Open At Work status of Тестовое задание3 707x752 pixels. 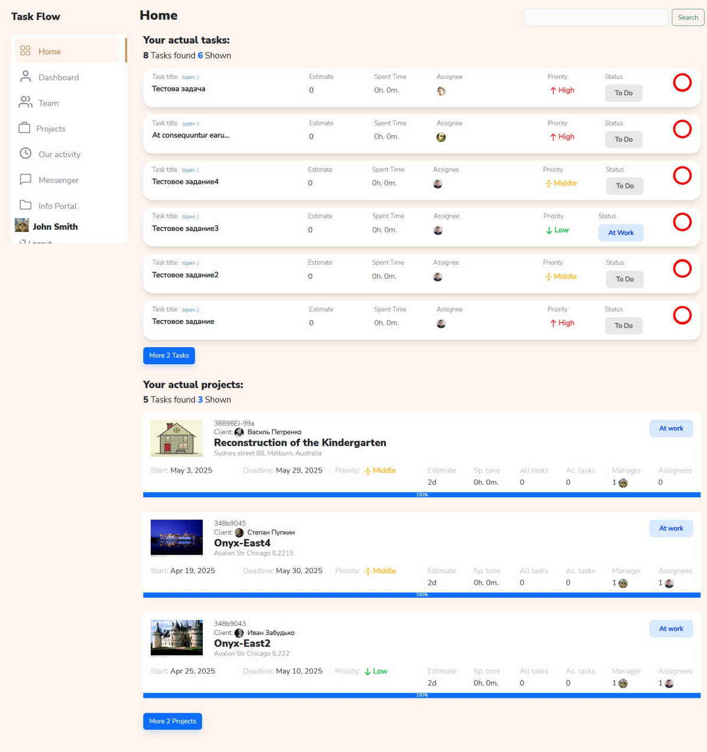click(620, 232)
